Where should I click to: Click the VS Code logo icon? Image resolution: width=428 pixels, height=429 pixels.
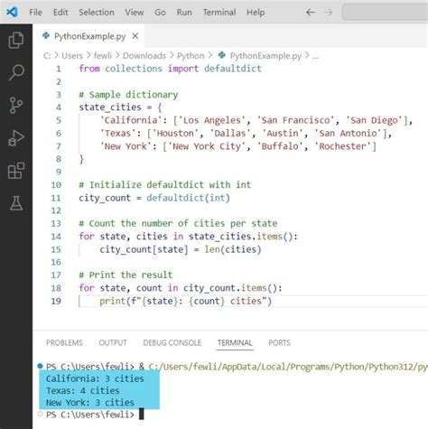point(12,12)
